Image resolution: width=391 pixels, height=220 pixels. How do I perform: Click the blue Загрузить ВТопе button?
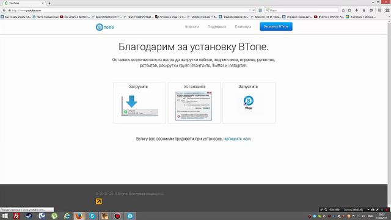[276, 26]
